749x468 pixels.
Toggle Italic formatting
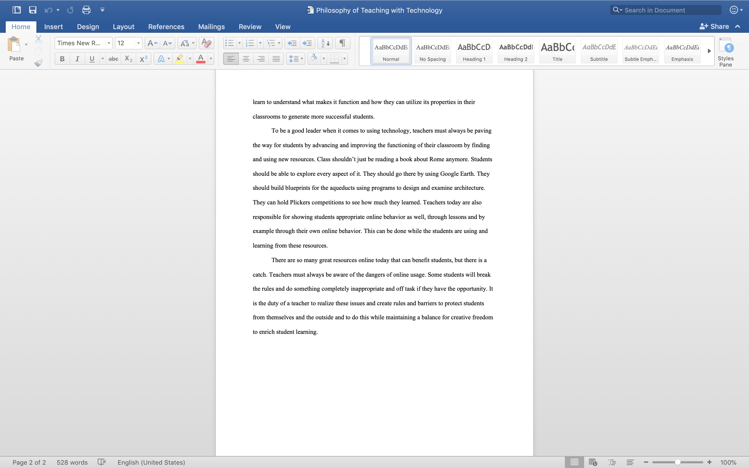point(77,59)
